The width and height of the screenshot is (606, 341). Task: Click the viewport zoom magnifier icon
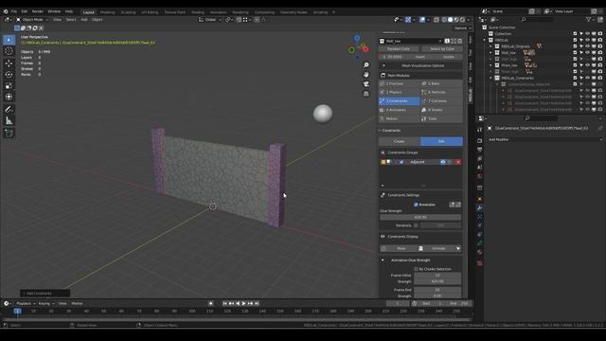366,65
